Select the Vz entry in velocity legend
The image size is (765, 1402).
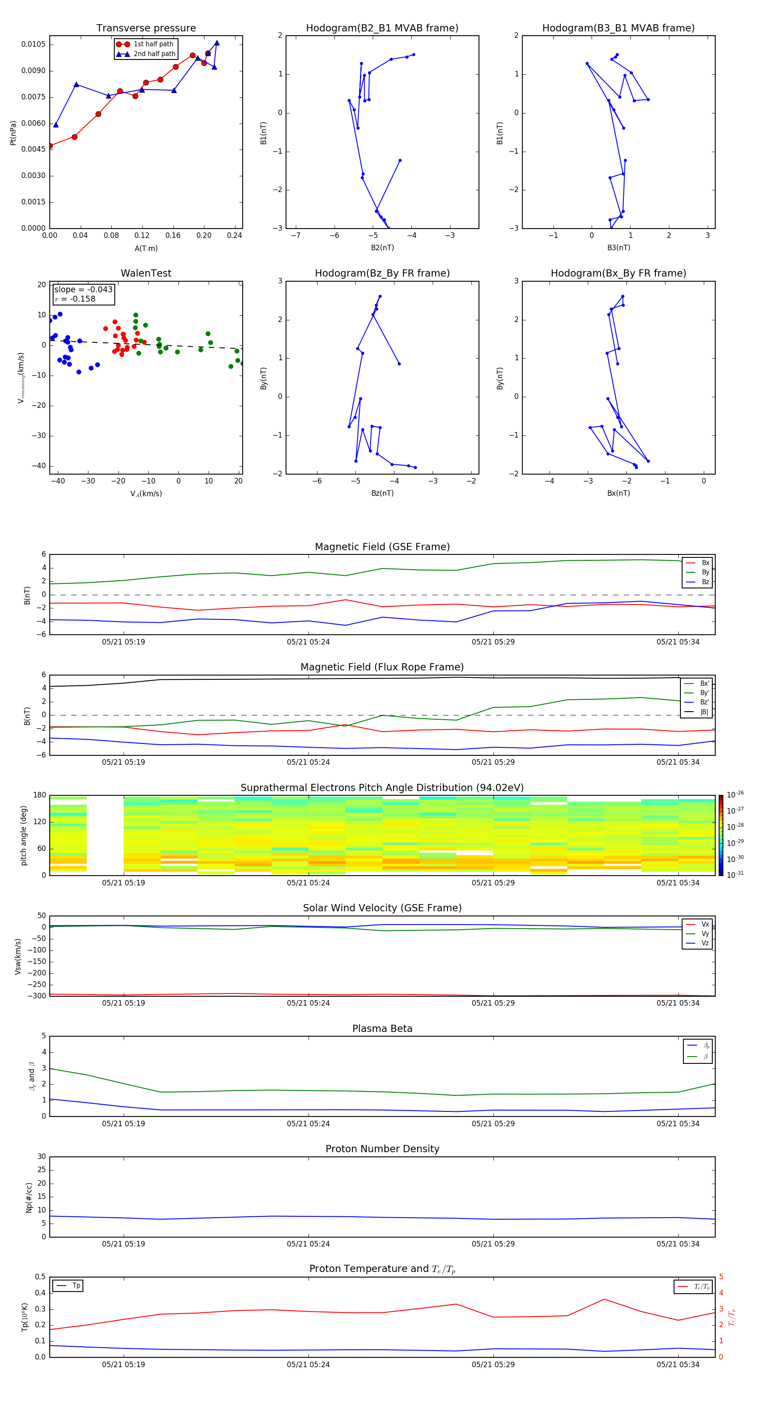pyautogui.click(x=697, y=943)
